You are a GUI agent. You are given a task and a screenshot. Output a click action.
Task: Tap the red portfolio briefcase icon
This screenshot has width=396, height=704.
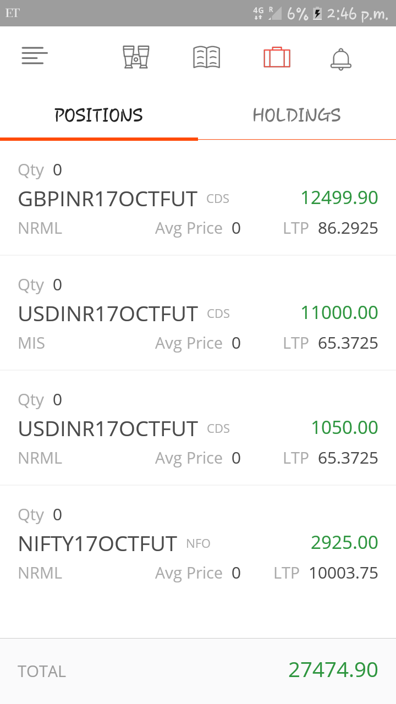point(277,57)
